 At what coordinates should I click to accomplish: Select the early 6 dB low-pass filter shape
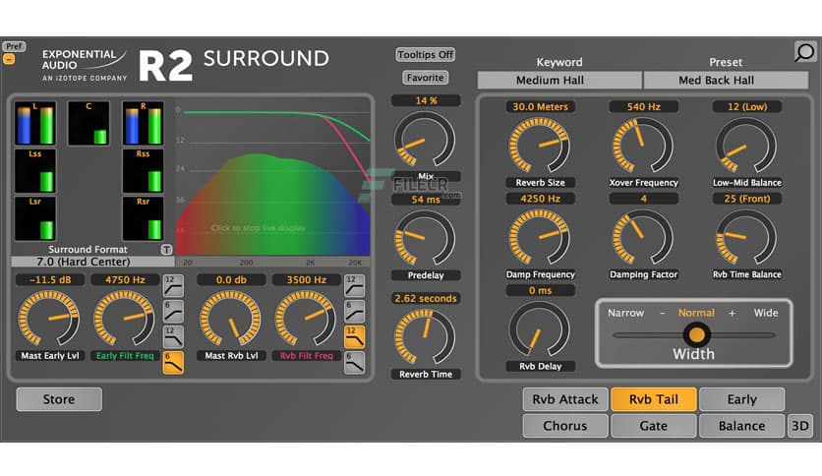click(x=173, y=362)
